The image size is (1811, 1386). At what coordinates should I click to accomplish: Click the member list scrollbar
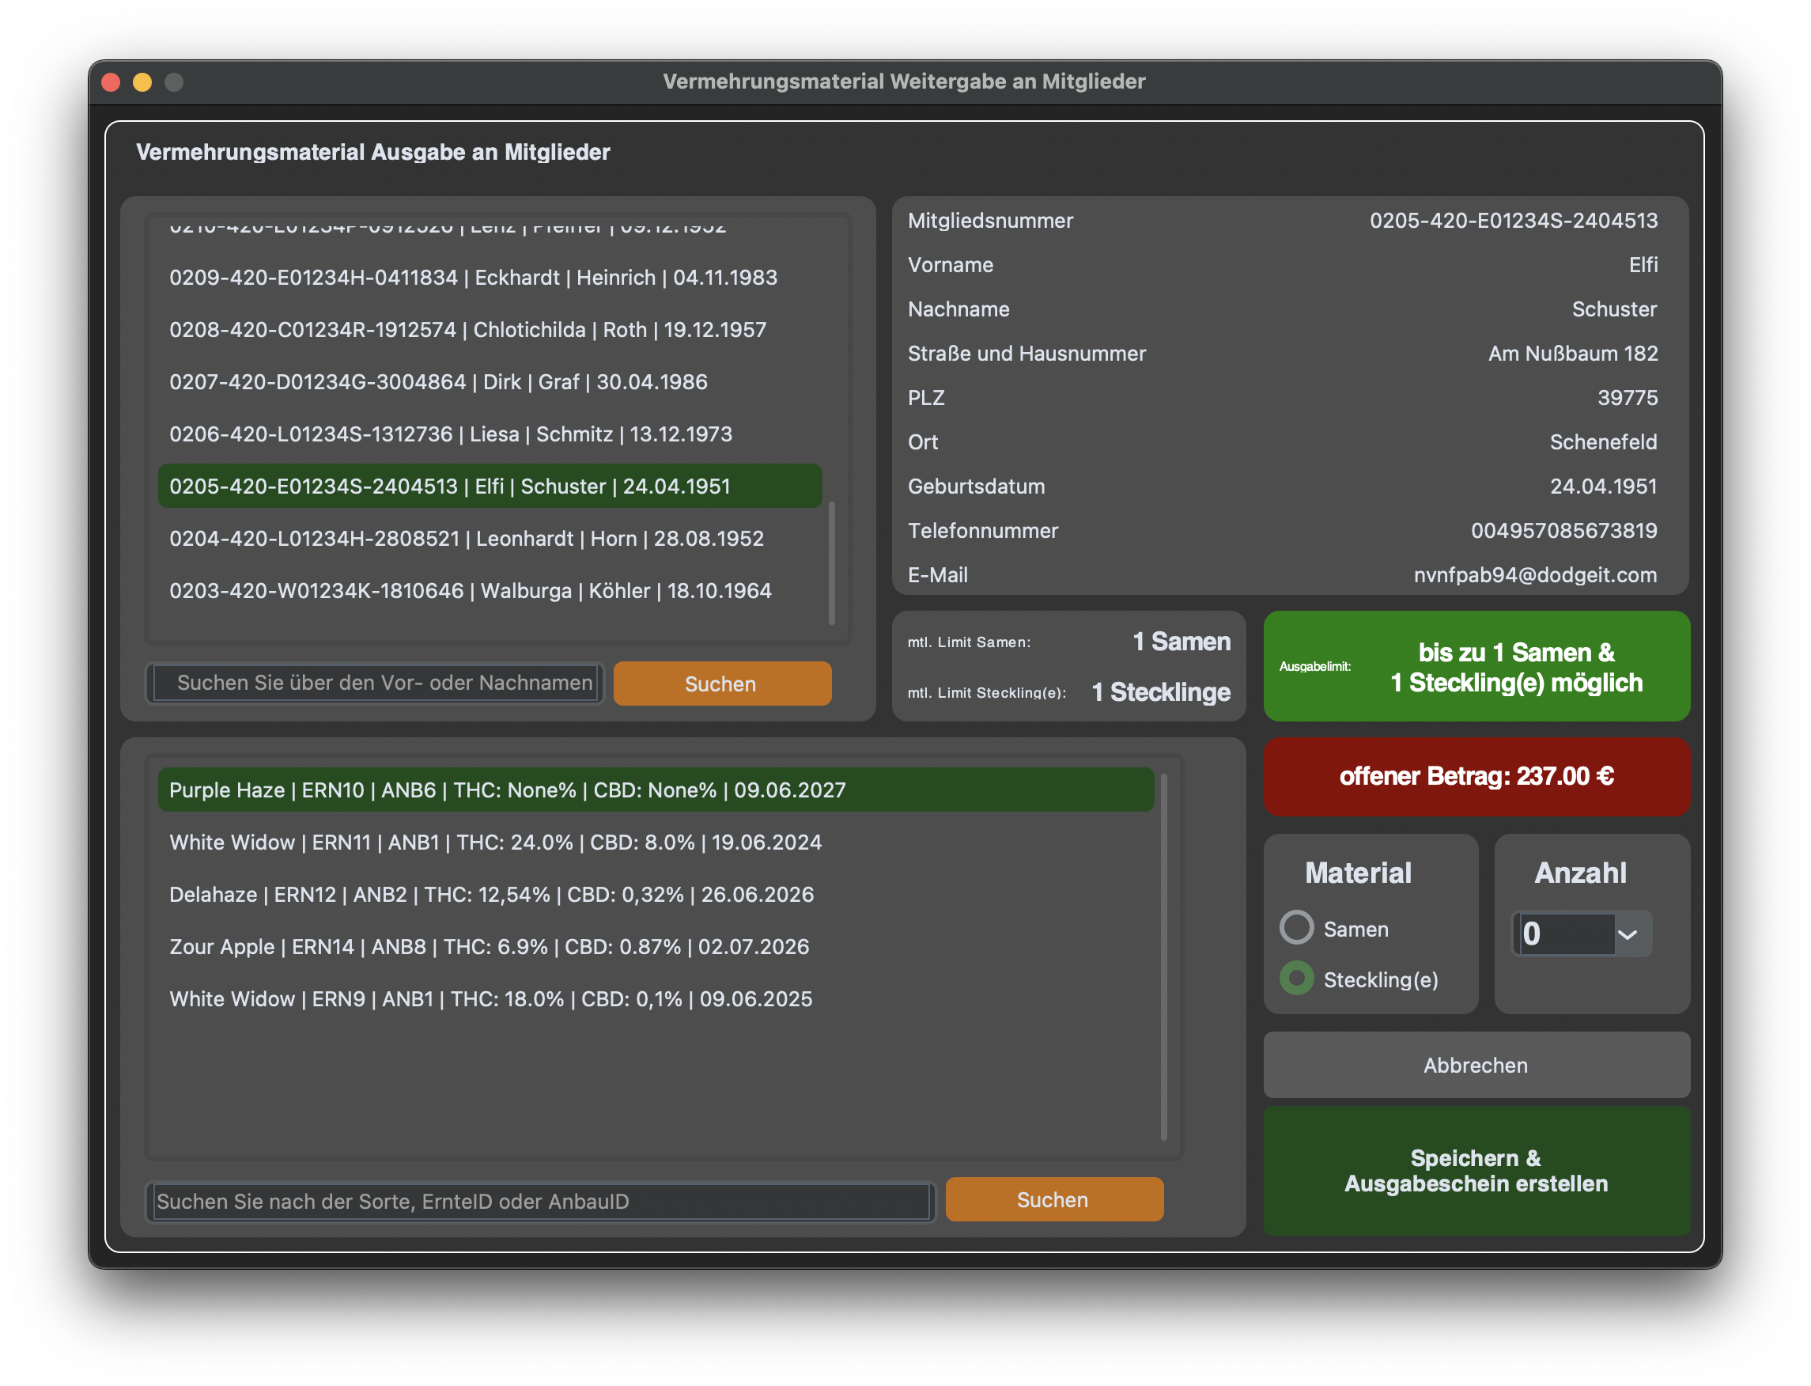(x=831, y=562)
